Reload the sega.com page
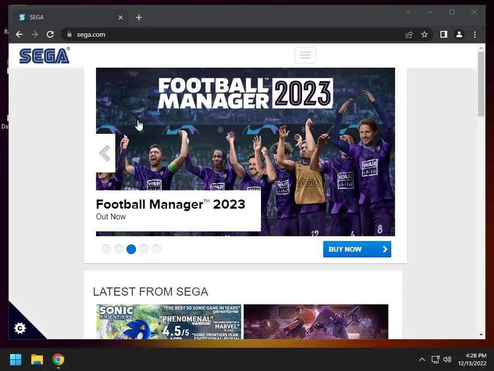The image size is (494, 371). [50, 34]
